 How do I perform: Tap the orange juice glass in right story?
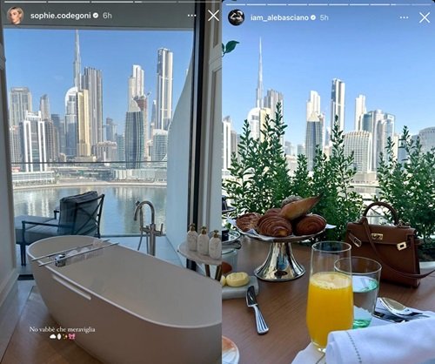(329, 296)
